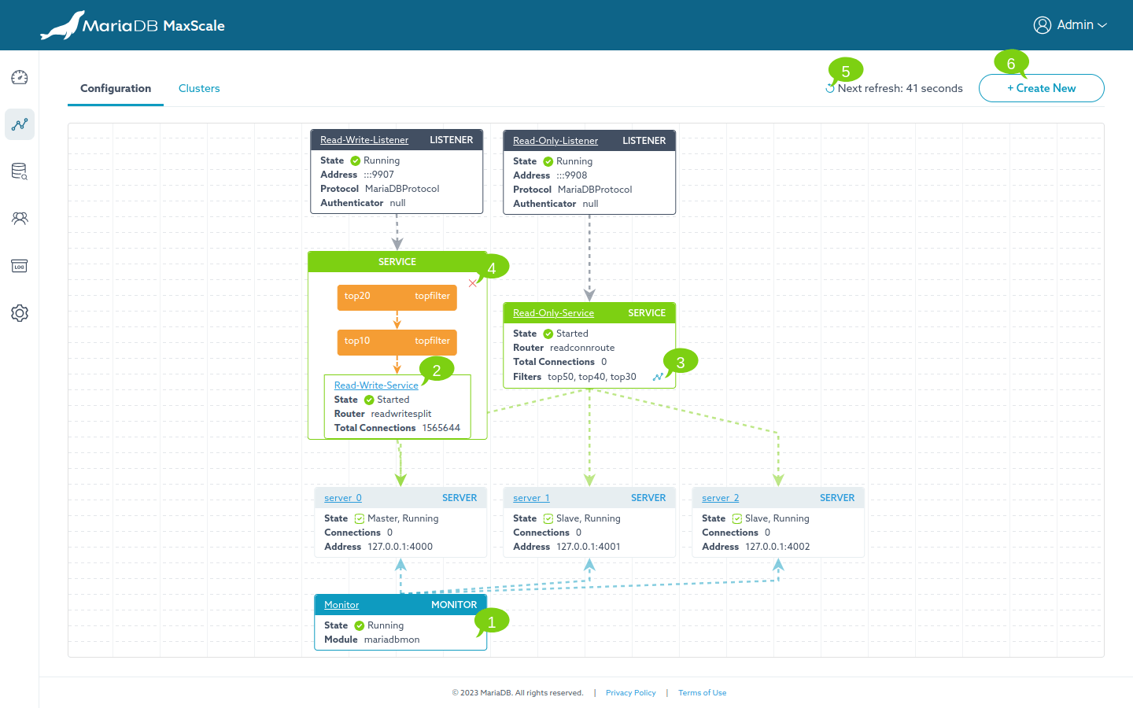Viewport: 1133px width, 708px height.
Task: Click the Slave status icon of server_1
Action: tap(548, 518)
